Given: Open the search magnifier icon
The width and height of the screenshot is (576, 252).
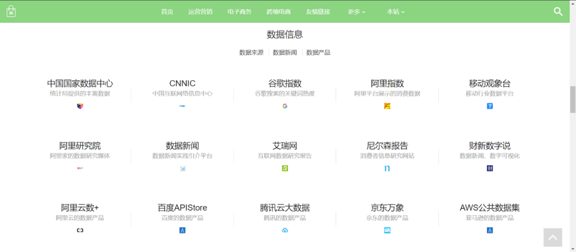Looking at the screenshot, I should pos(558,12).
